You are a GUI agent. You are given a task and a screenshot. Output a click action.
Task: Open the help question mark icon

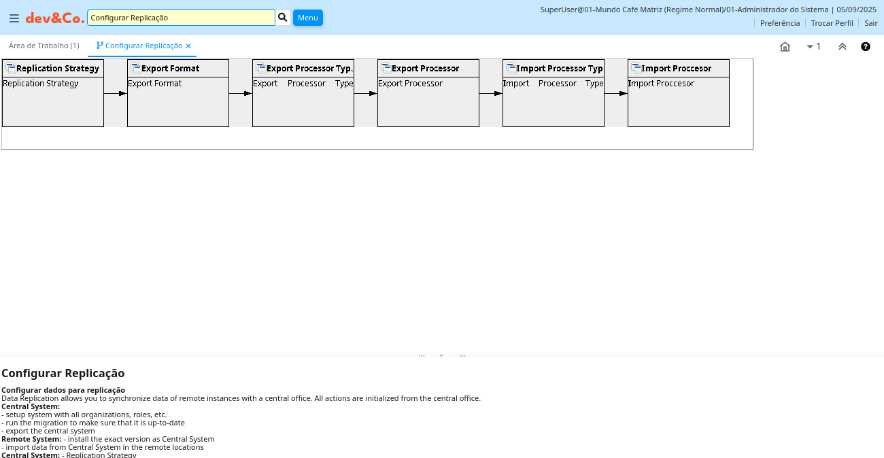click(x=866, y=47)
